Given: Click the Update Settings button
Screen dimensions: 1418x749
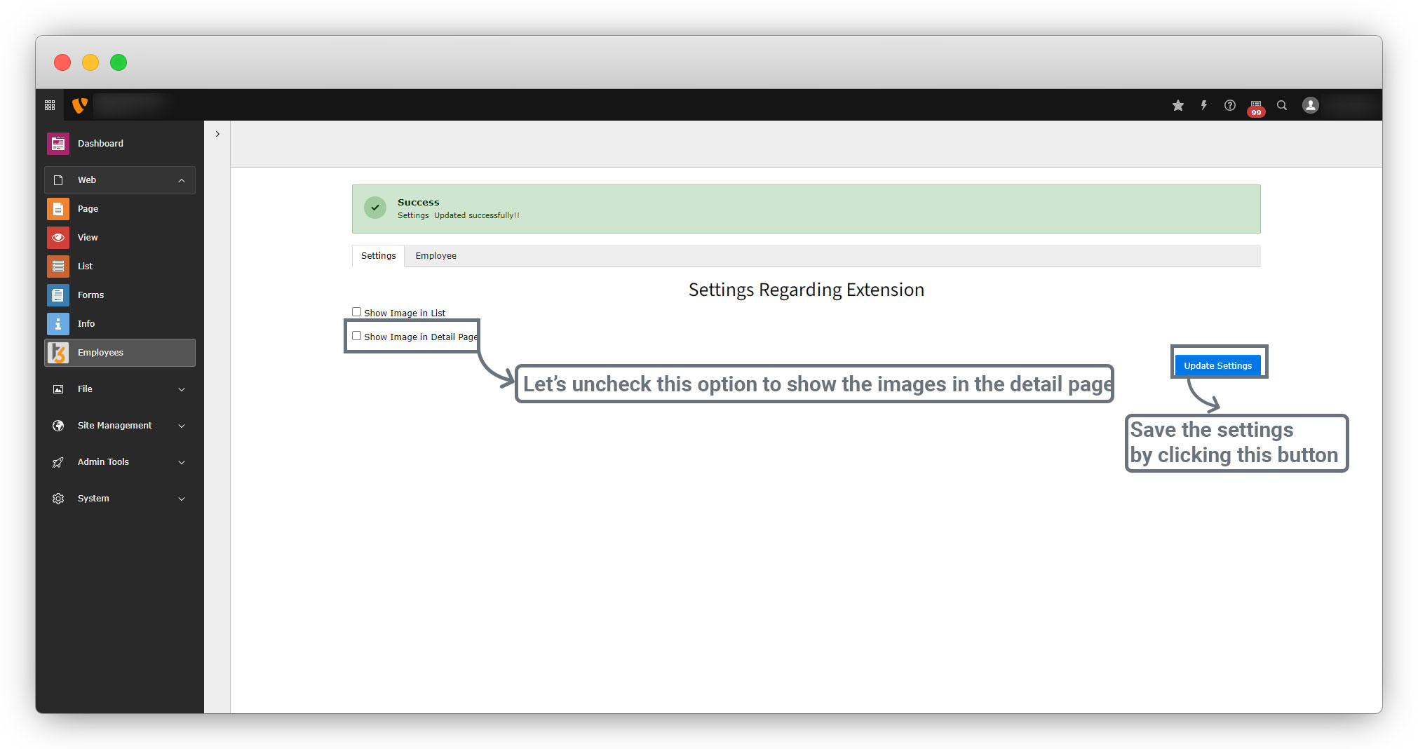Looking at the screenshot, I should pyautogui.click(x=1217, y=365).
